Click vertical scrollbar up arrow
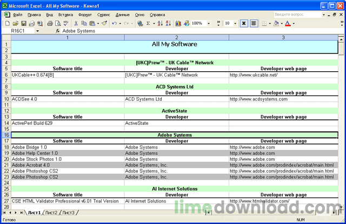The height and width of the screenshot is (224, 346). pyautogui.click(x=341, y=39)
